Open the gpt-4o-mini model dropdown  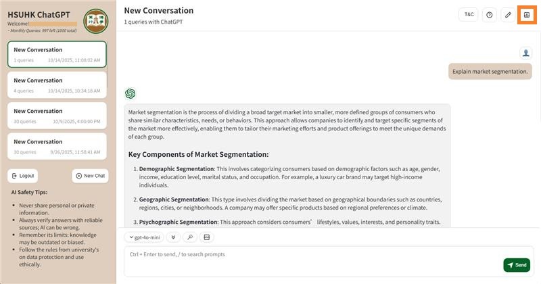(144, 237)
